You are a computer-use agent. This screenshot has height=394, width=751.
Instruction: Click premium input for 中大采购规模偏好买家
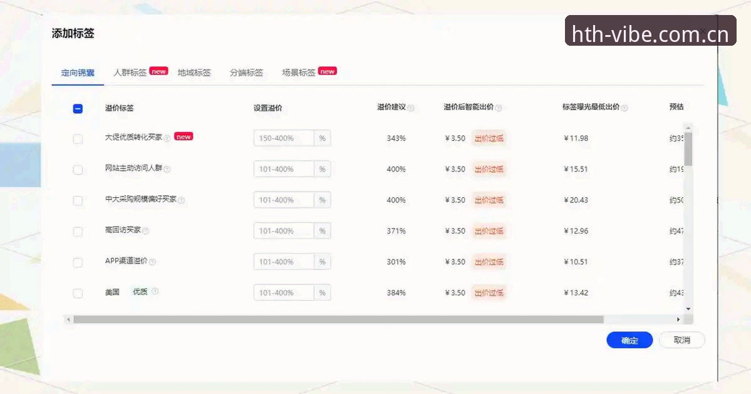pos(284,200)
